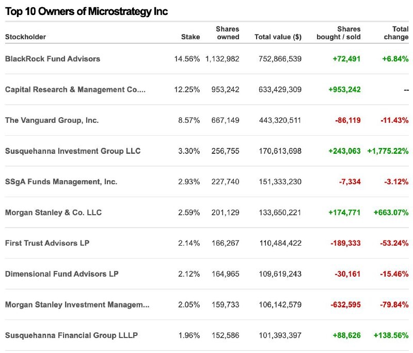413x353 pixels.
Task: Click total value 110,484,422
Action: click(x=280, y=243)
